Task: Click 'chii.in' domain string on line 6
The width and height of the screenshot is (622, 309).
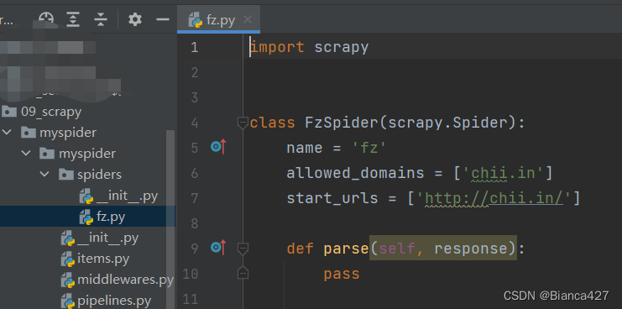Action: [x=503, y=173]
